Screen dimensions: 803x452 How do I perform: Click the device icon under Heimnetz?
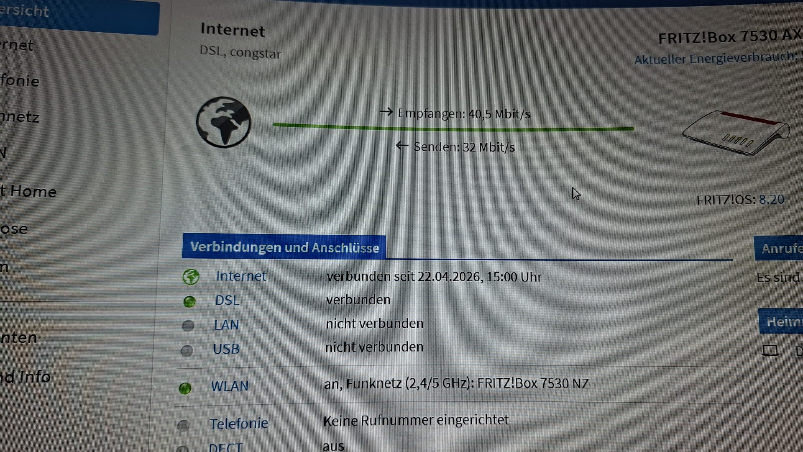770,350
